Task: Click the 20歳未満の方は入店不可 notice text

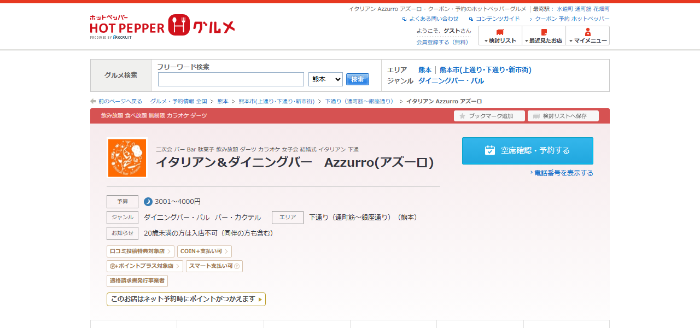Action: [208, 233]
